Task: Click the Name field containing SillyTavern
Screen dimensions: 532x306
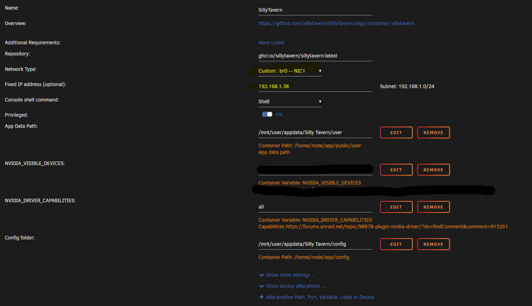Action: 315,10
